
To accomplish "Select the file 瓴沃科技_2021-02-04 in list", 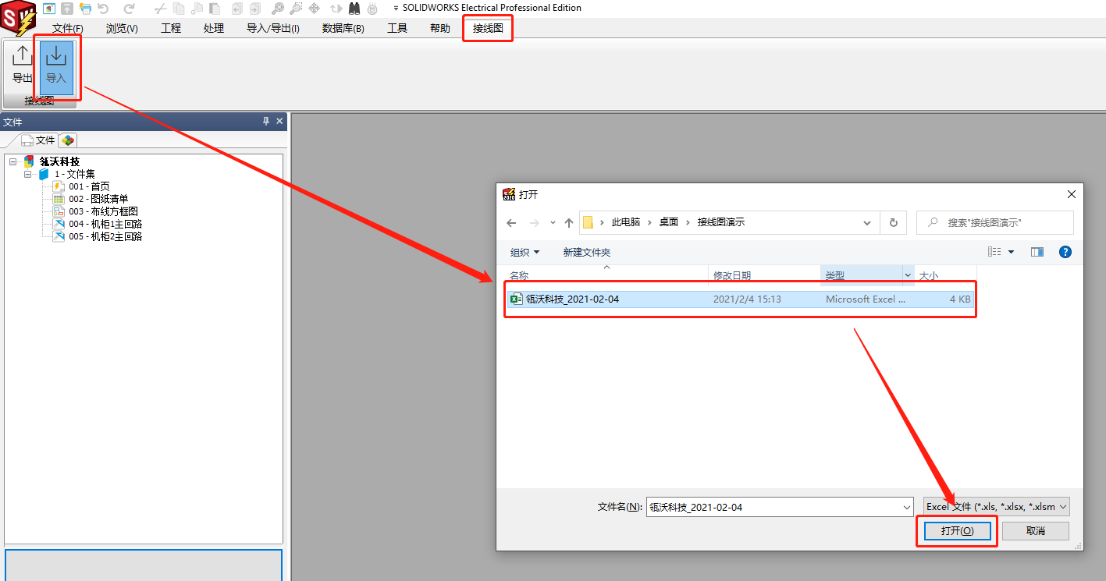I will coord(741,299).
